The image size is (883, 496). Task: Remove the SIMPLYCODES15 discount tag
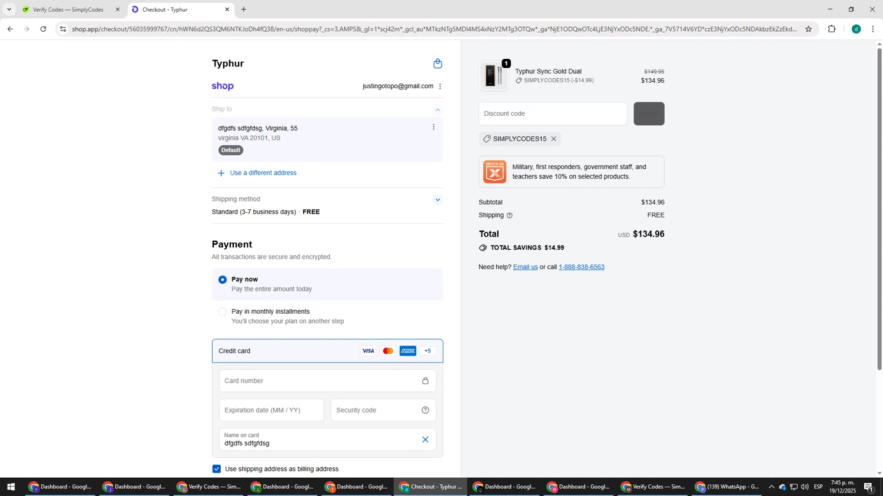(553, 139)
